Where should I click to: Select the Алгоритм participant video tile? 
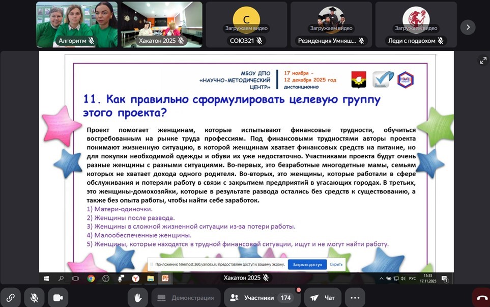click(x=77, y=24)
